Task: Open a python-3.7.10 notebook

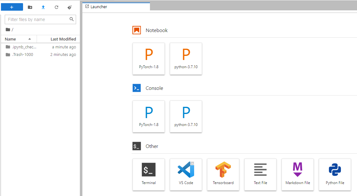Action: point(186,59)
